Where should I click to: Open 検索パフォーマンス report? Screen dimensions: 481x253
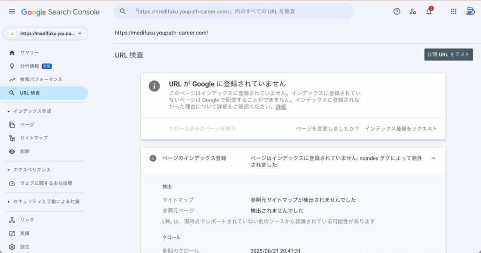[44, 79]
